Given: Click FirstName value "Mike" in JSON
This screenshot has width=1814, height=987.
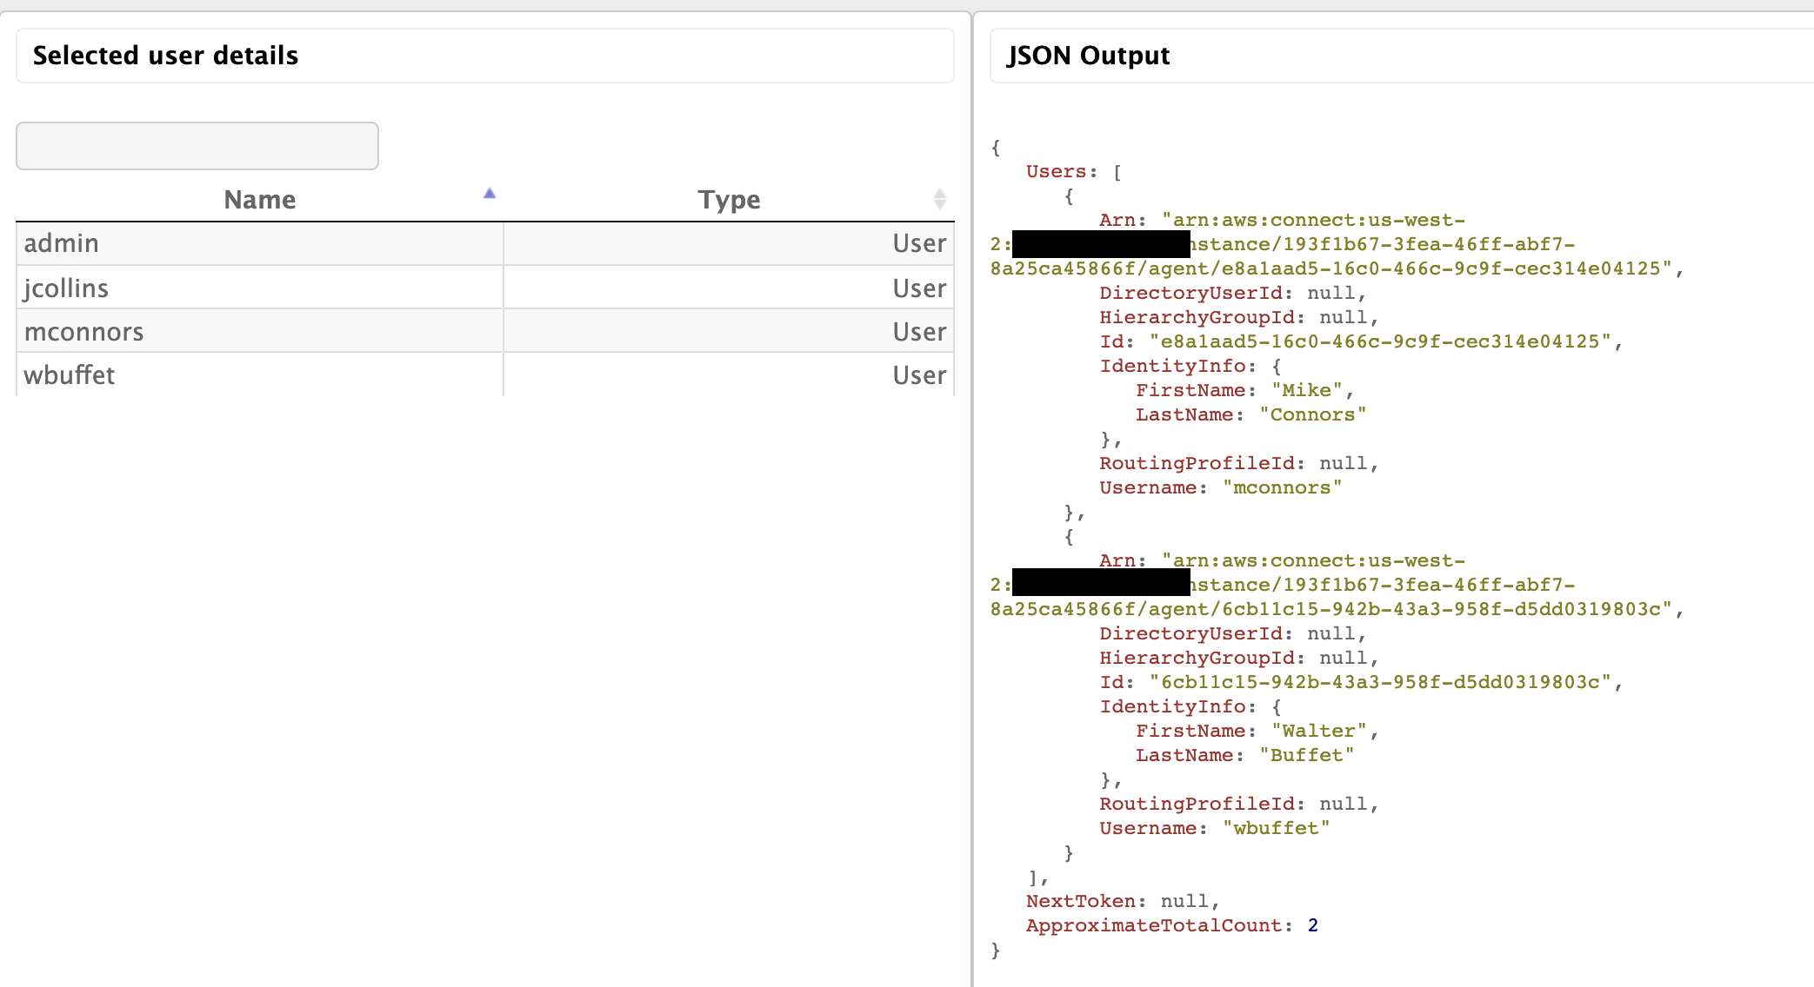Looking at the screenshot, I should tap(1307, 390).
